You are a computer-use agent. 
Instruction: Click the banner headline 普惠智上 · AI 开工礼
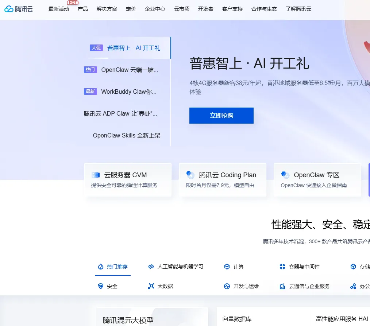point(250,63)
